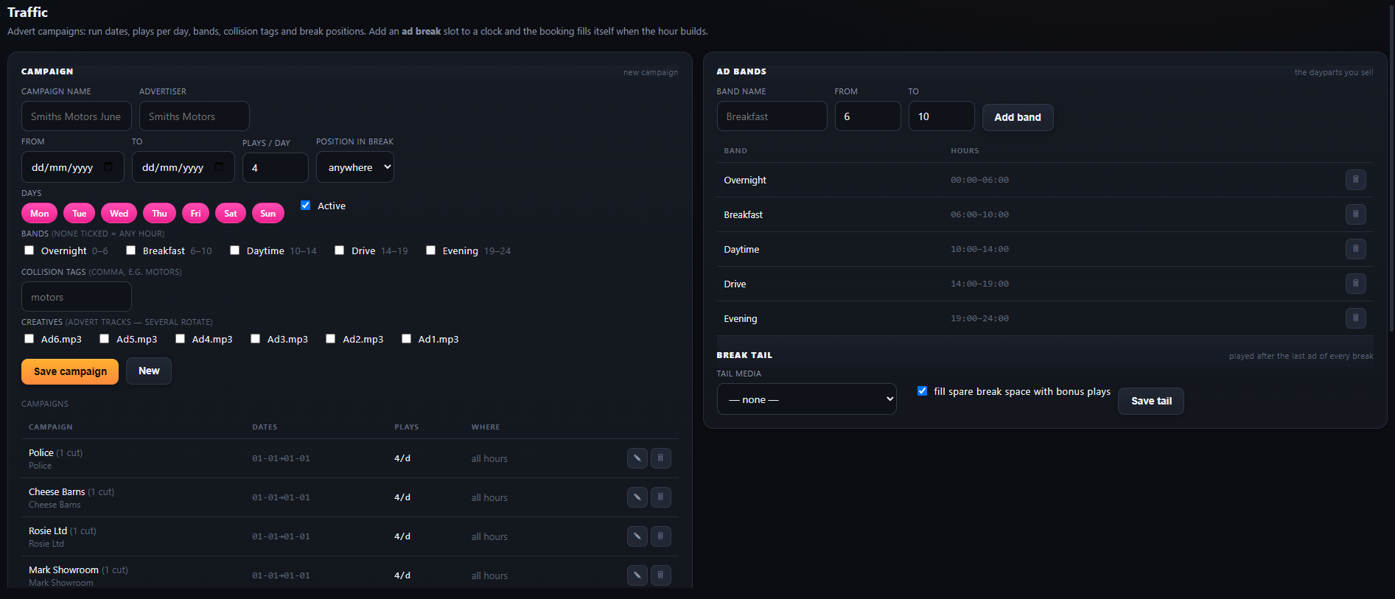Tick the Drive 14–19 band
Image resolution: width=1395 pixels, height=599 pixels.
tap(339, 251)
